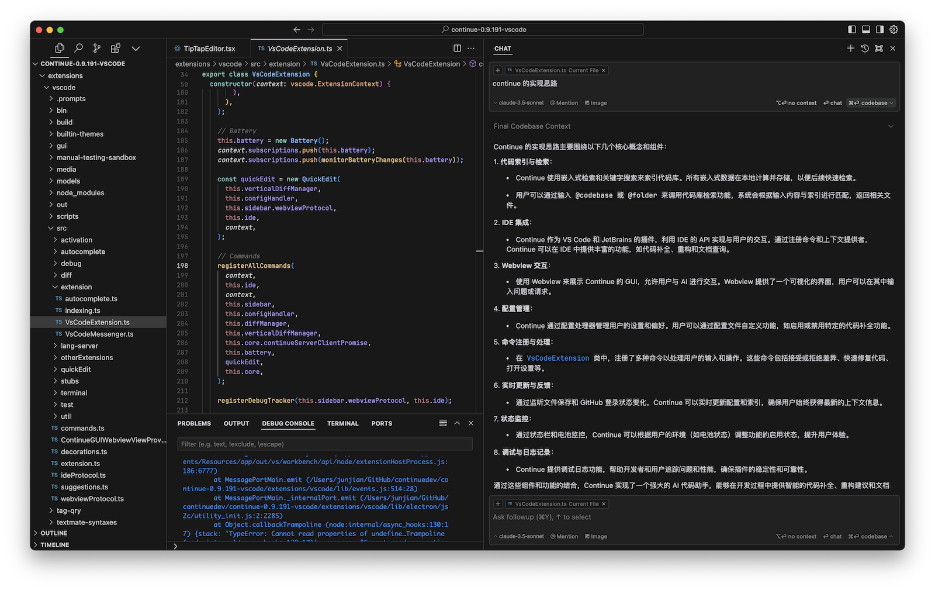Open the Extensions view icon

click(116, 49)
